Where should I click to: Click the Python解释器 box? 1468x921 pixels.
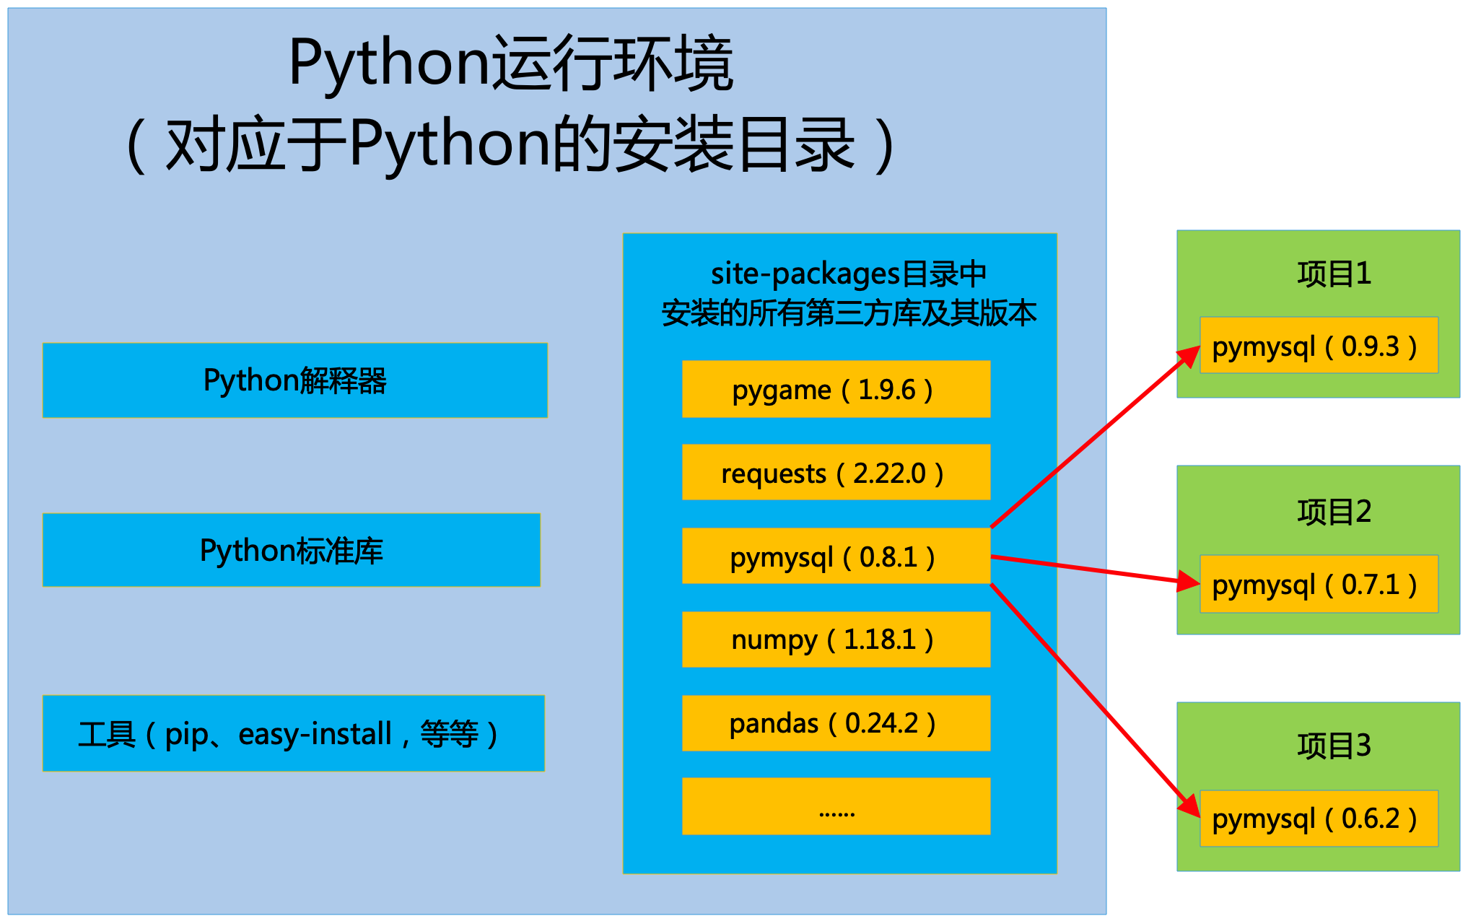(294, 380)
